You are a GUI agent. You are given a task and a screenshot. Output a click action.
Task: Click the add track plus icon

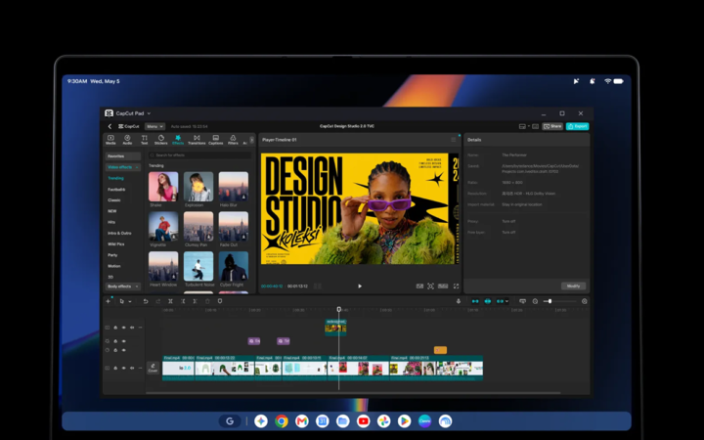point(108,301)
